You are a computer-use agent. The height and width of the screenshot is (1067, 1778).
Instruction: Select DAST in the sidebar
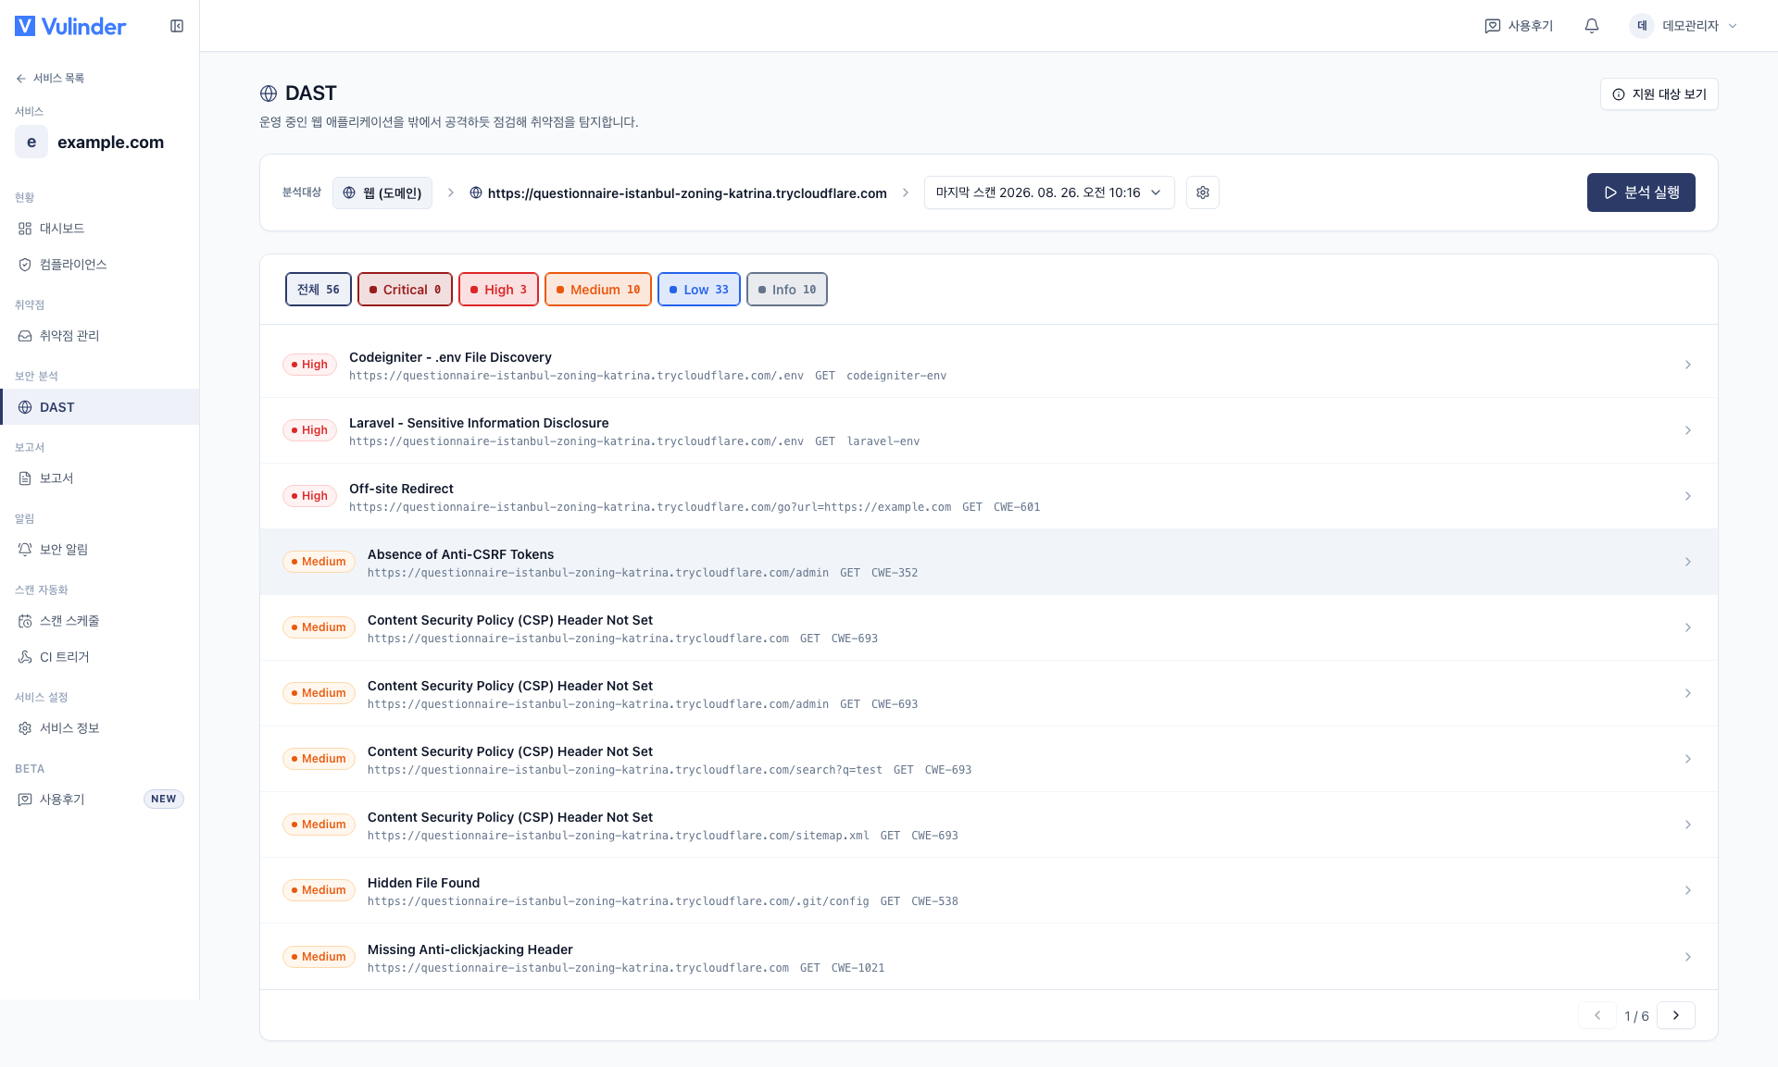99,407
